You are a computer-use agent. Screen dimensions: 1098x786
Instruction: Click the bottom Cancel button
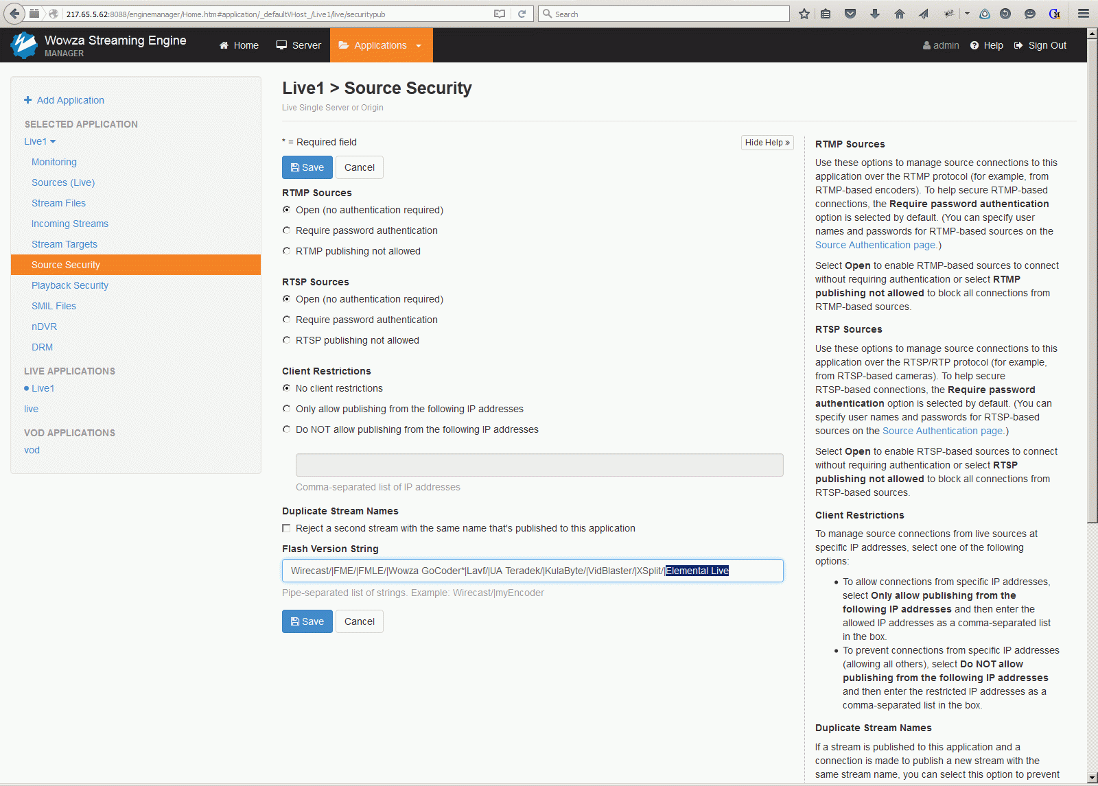pos(360,621)
